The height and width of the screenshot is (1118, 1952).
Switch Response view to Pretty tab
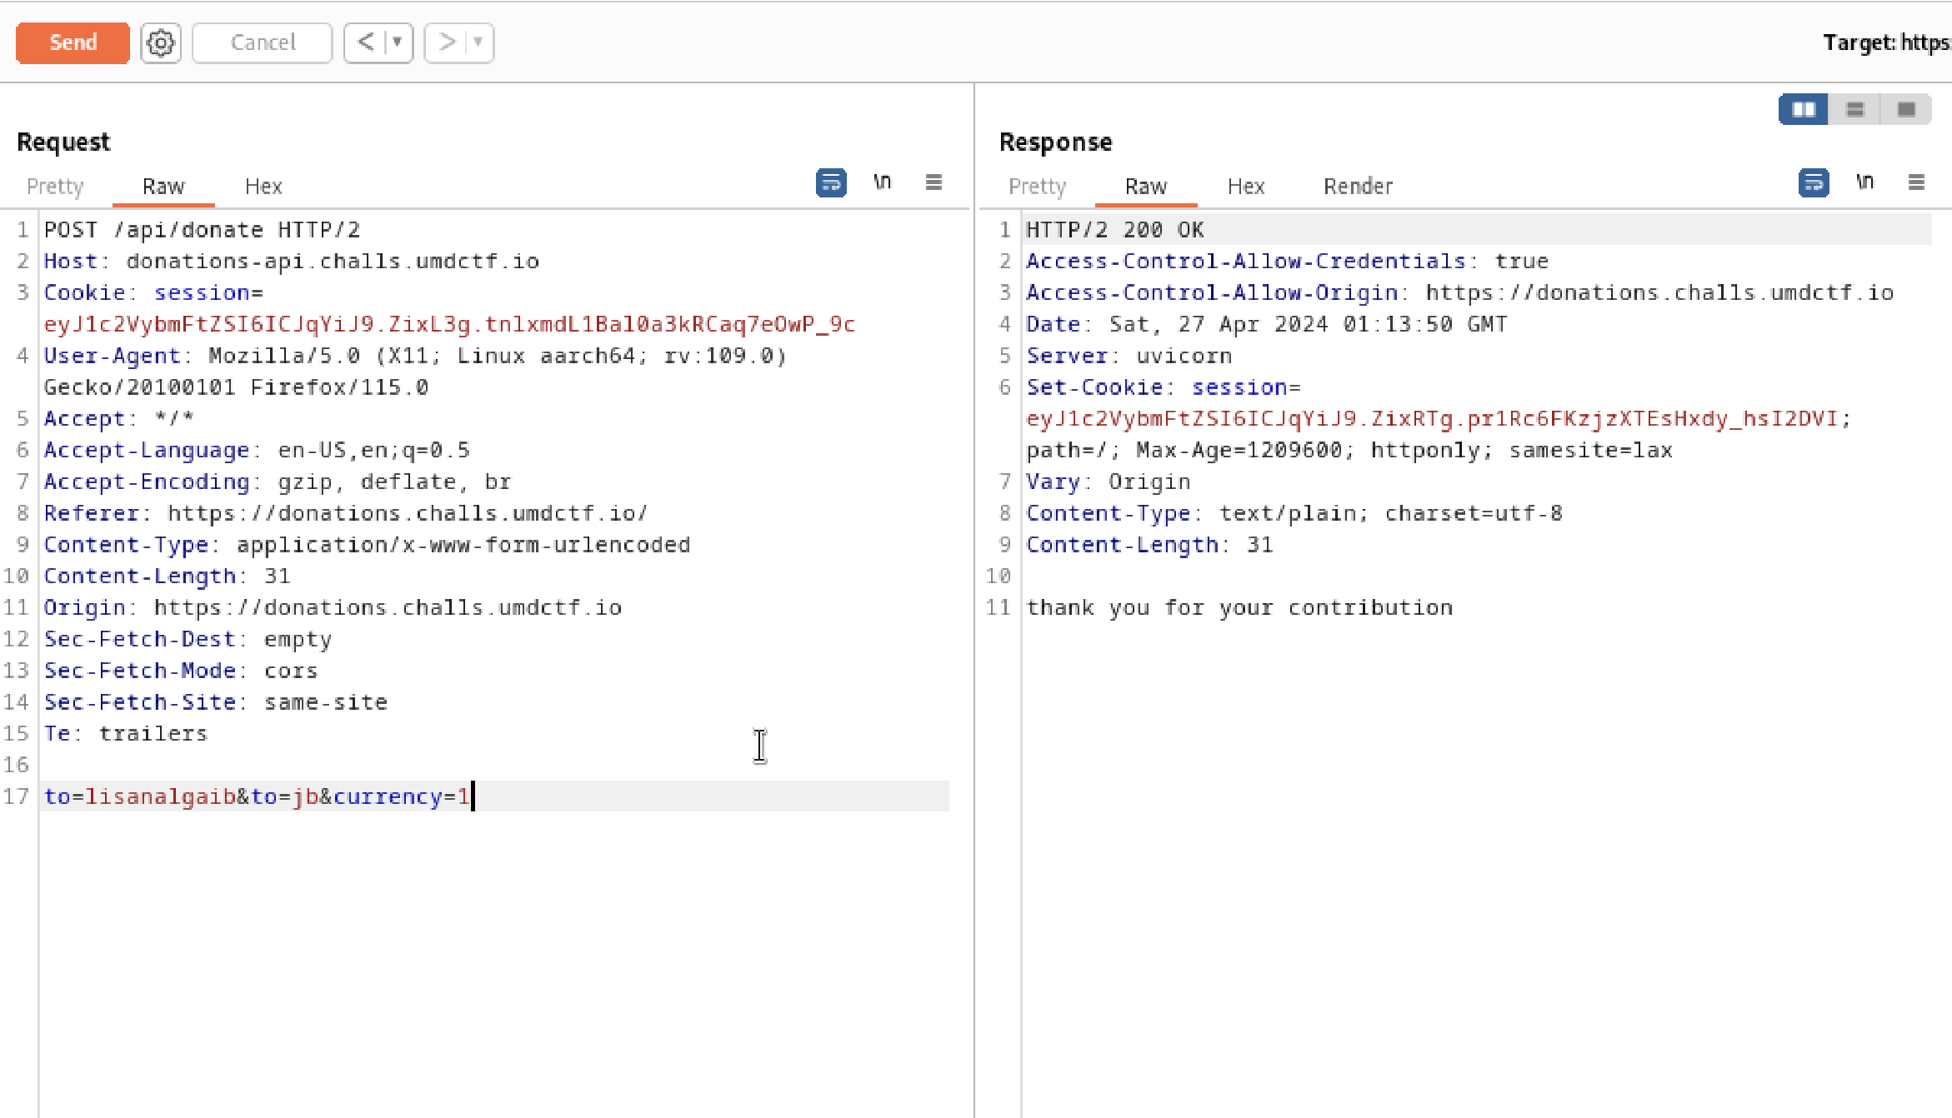1038,186
